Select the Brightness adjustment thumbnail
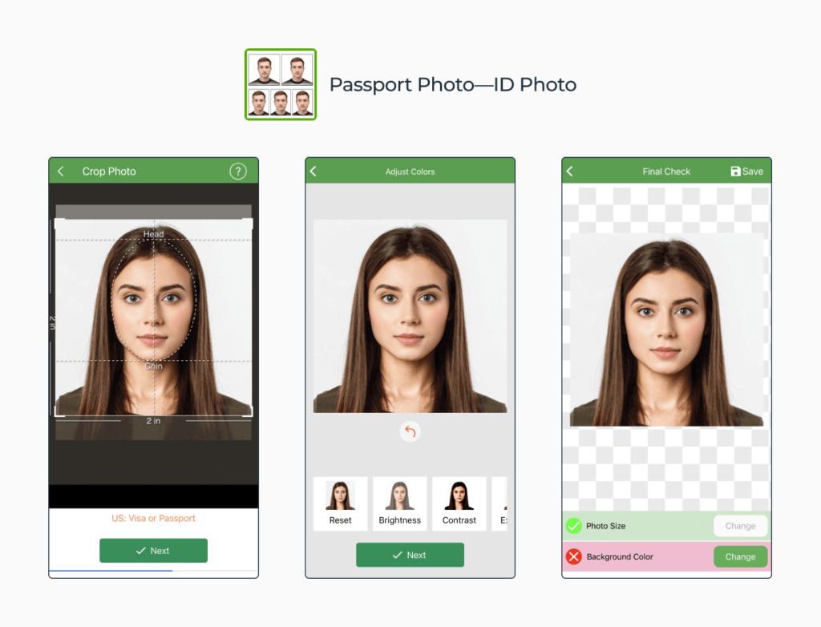This screenshot has height=627, width=821. coord(399,504)
